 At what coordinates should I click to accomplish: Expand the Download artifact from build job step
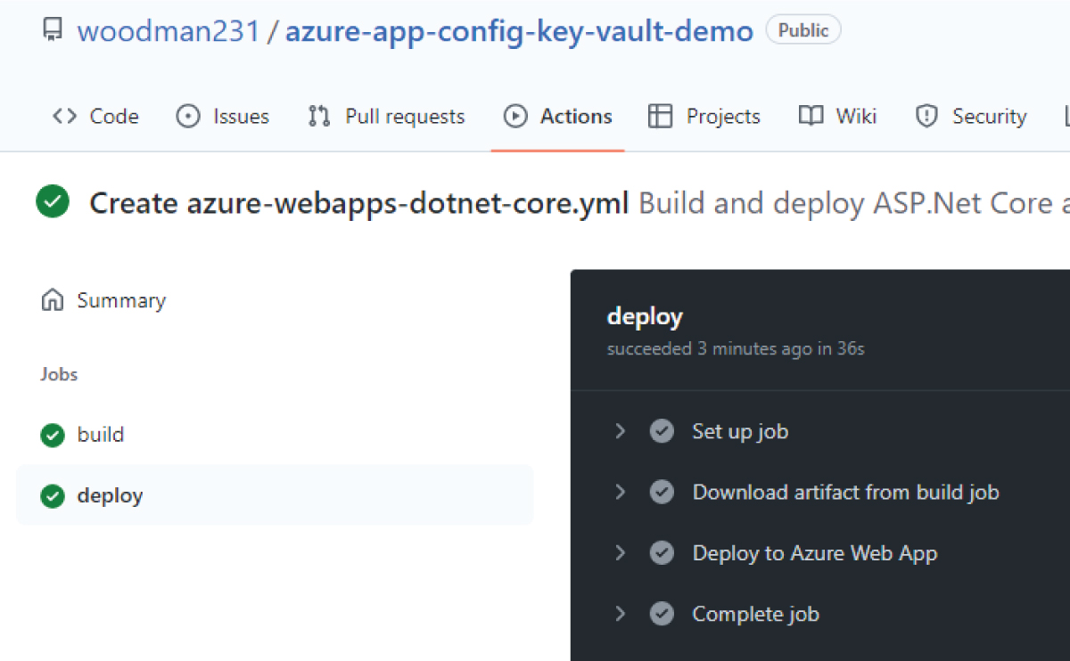click(621, 493)
